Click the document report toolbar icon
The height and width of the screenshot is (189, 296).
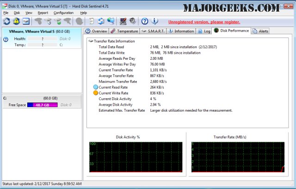pos(92,21)
